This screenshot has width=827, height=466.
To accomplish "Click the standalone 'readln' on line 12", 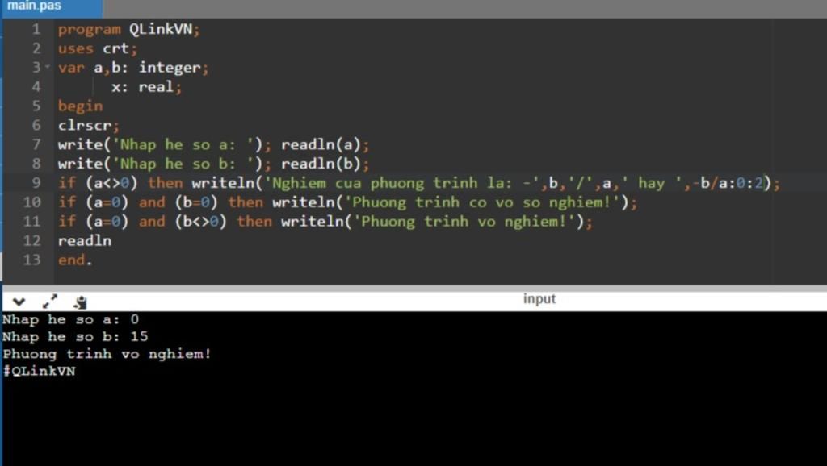I will pyautogui.click(x=84, y=241).
